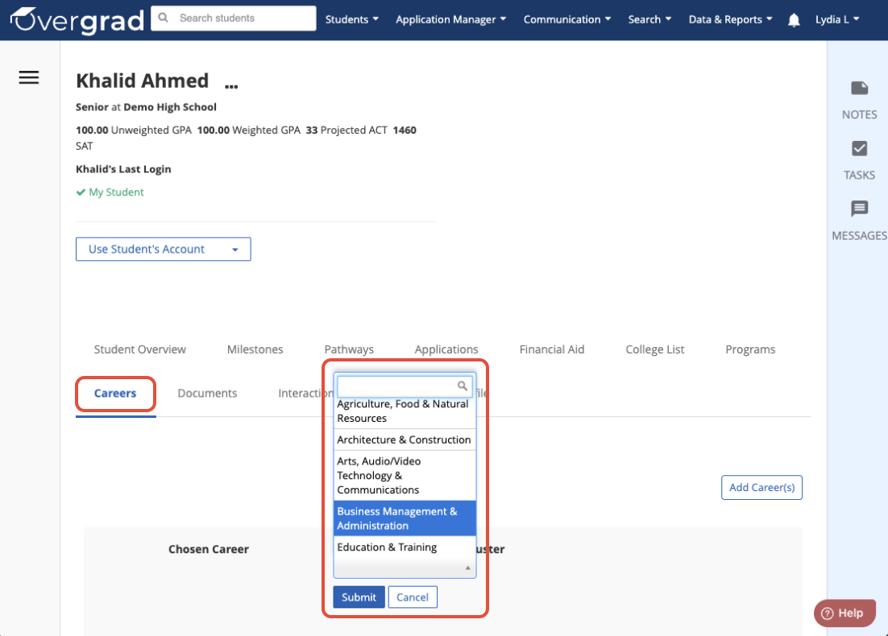Switch to the Student Overview tab
Image resolution: width=888 pixels, height=636 pixels.
pos(140,349)
